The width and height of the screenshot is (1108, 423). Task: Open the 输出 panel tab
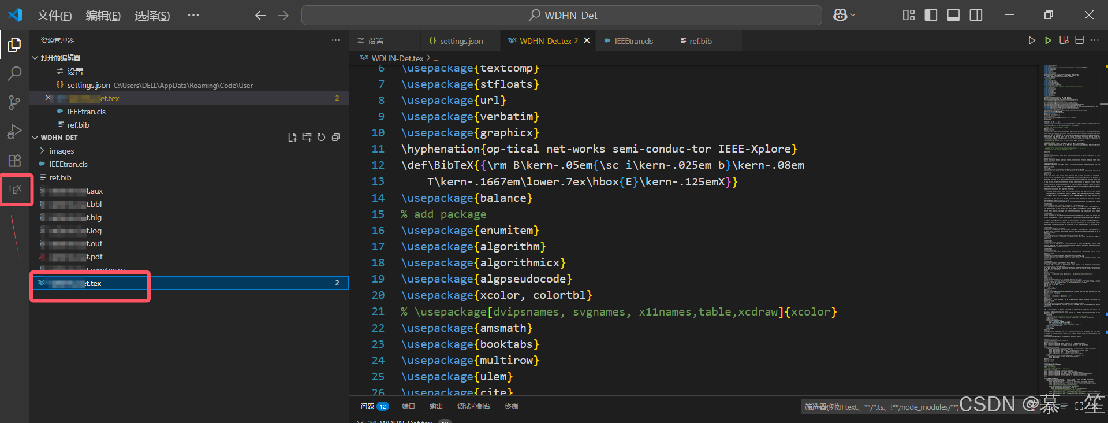coord(436,407)
